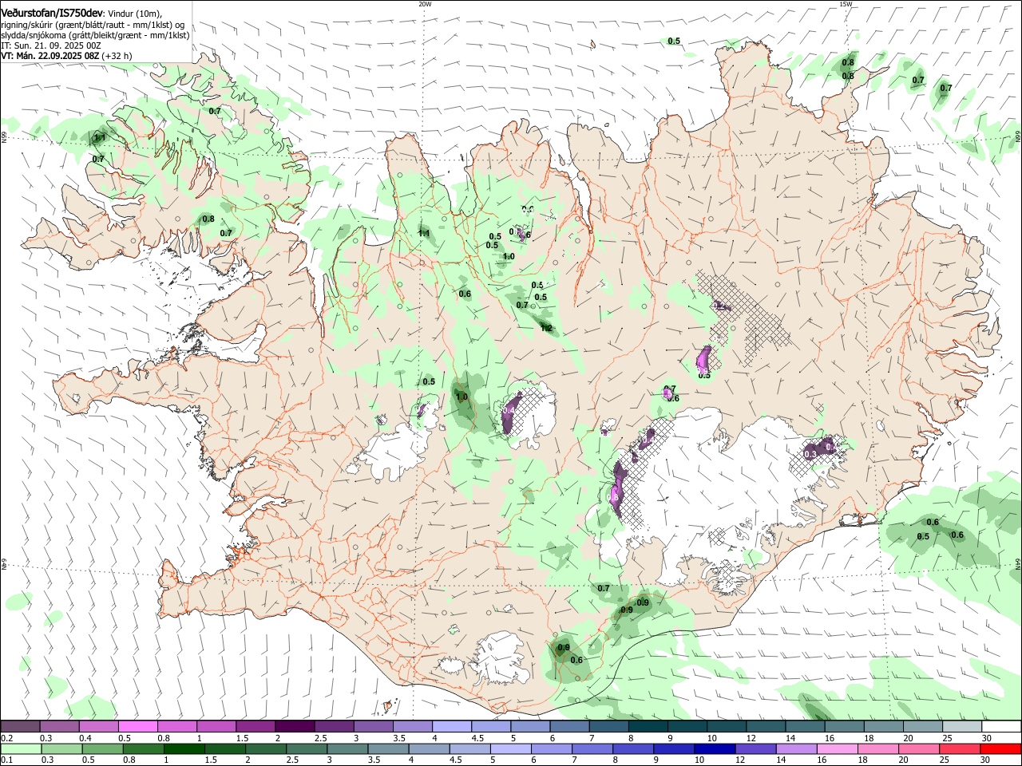
Task: Click the Veðurstofan/IS750dev title text
Action: tap(52, 13)
